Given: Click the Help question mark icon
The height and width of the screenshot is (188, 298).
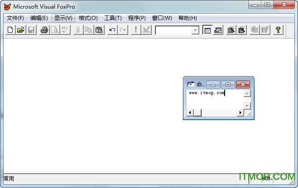Looking at the screenshot, I should 278,30.
